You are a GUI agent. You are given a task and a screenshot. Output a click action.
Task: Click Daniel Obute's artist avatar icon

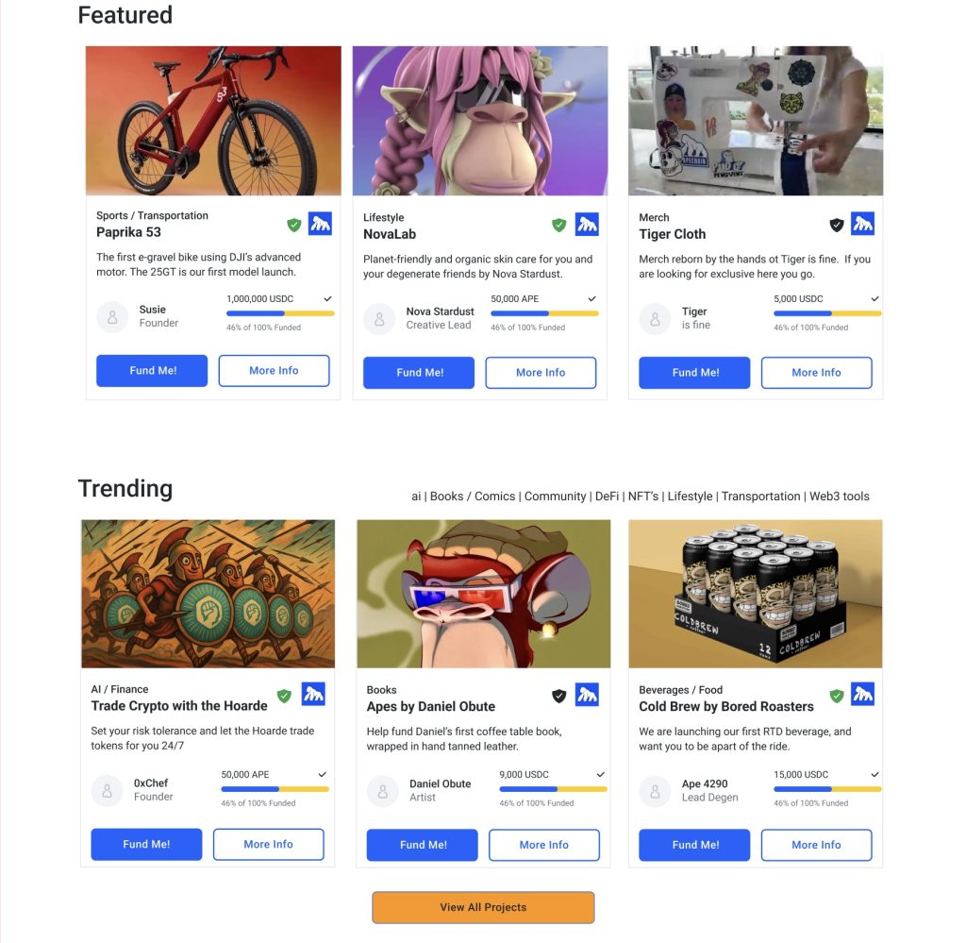click(383, 791)
